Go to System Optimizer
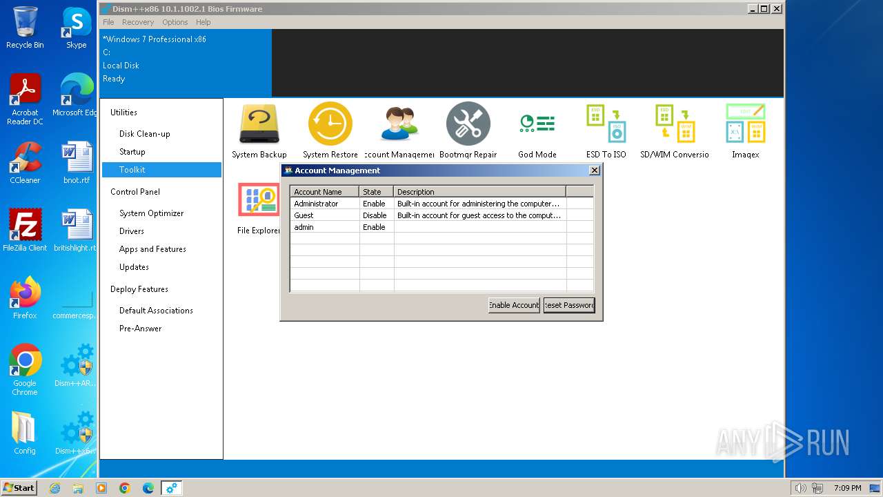883x497 pixels. [161, 213]
